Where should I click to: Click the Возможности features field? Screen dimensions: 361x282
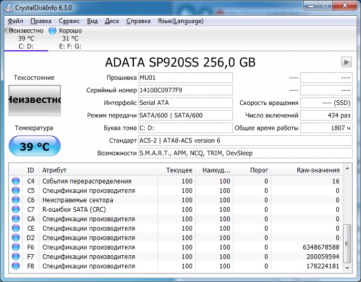246,153
